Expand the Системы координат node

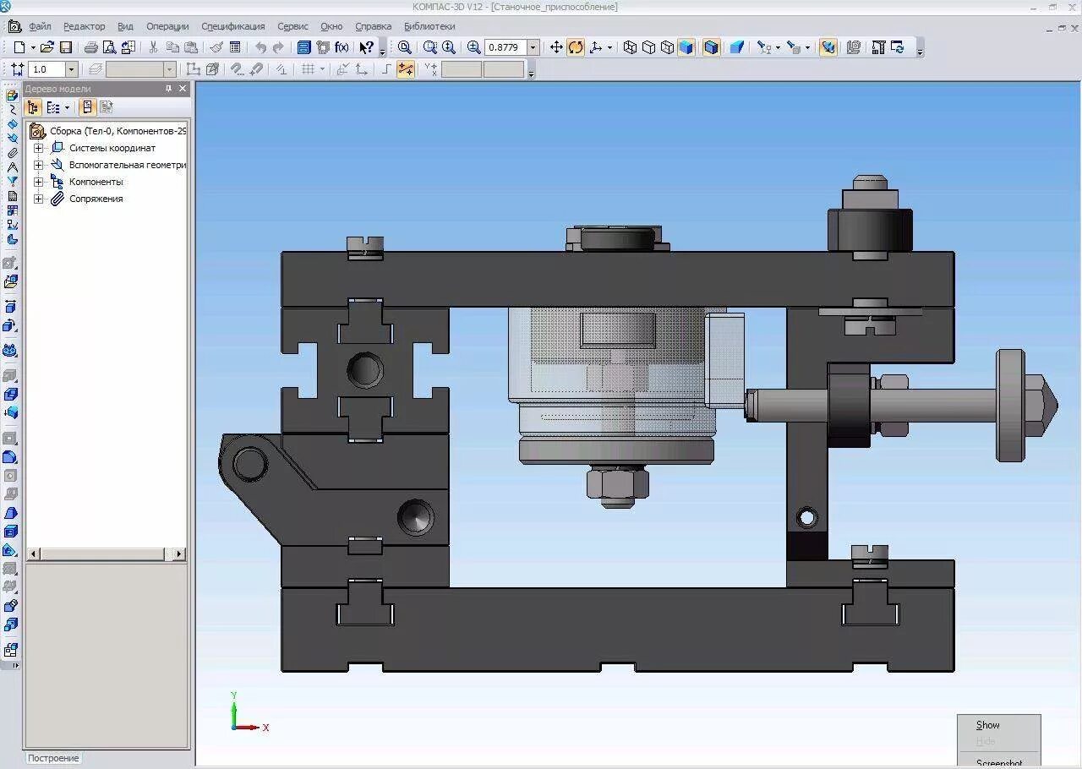pyautogui.click(x=38, y=148)
